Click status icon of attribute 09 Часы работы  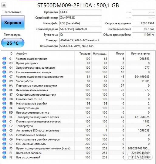pos(4,81)
